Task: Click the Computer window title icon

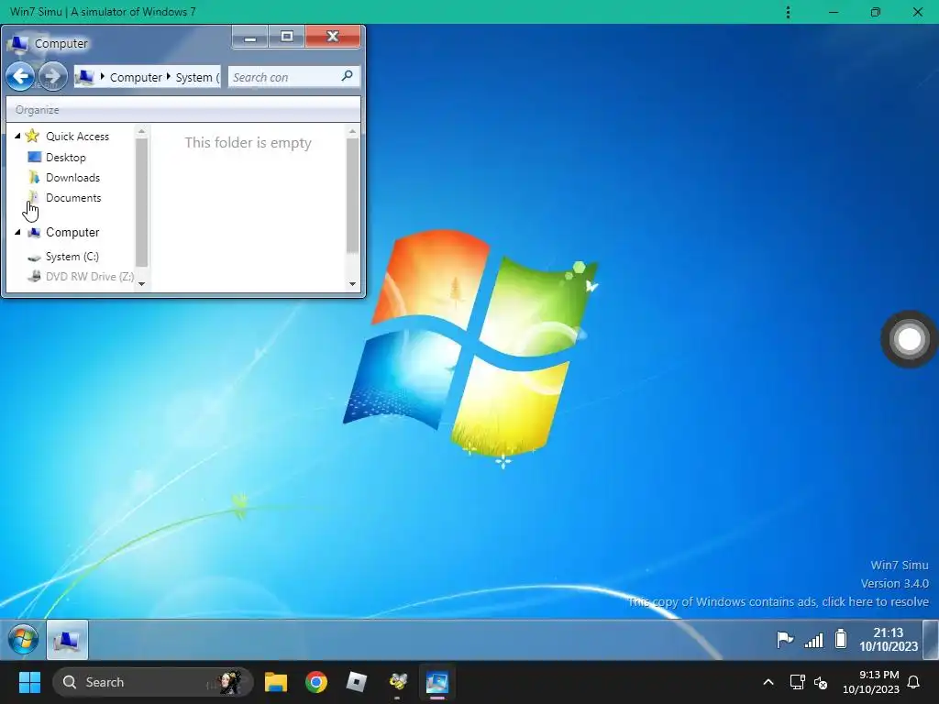Action: coord(18,43)
